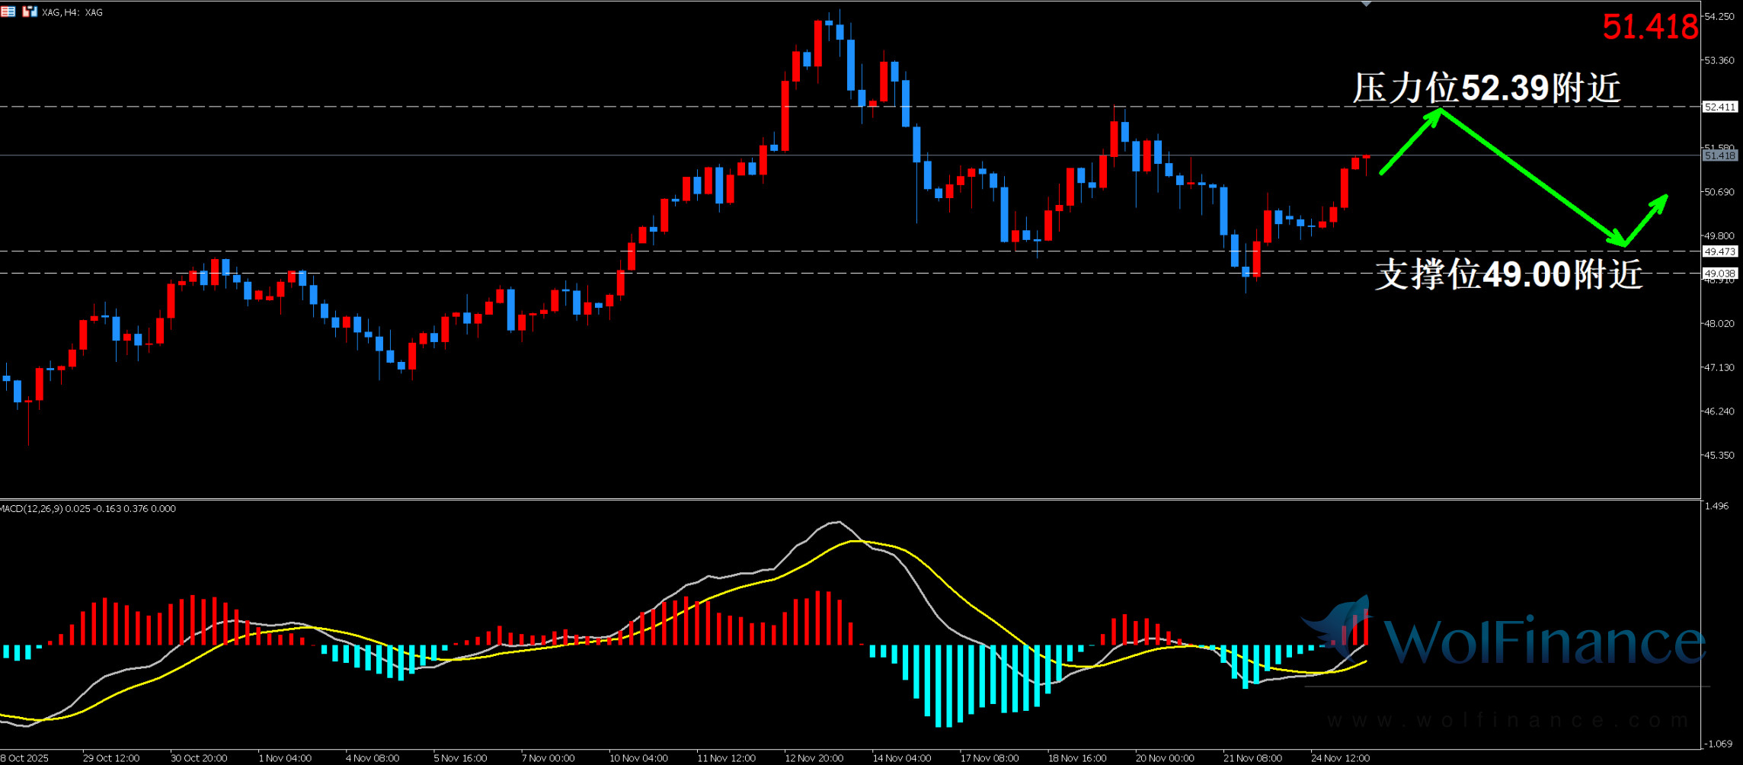Open the one-click trading panel icon
This screenshot has width=1743, height=765.
(x=30, y=11)
